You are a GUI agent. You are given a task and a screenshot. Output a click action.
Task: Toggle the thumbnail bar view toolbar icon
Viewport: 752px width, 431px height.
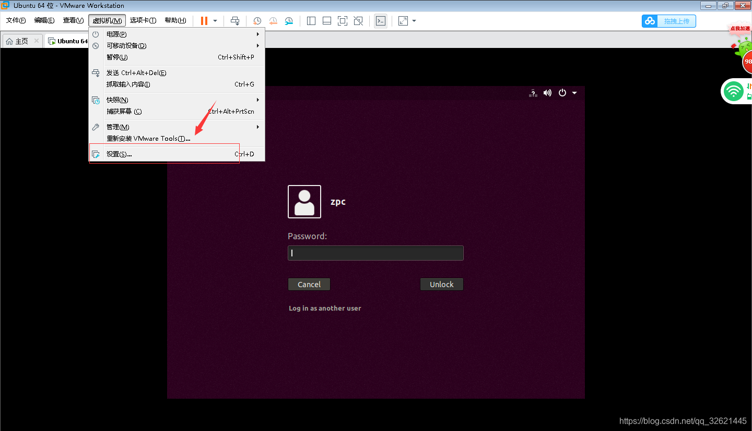click(x=327, y=21)
